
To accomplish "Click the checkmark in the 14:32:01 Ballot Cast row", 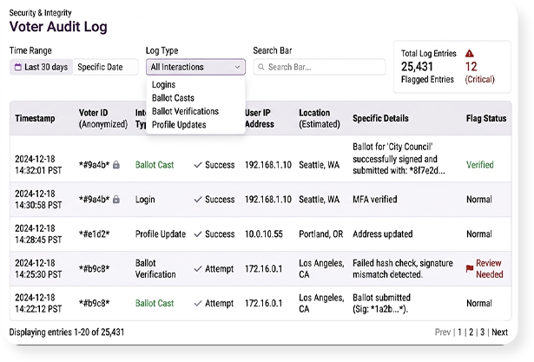I will click(198, 165).
